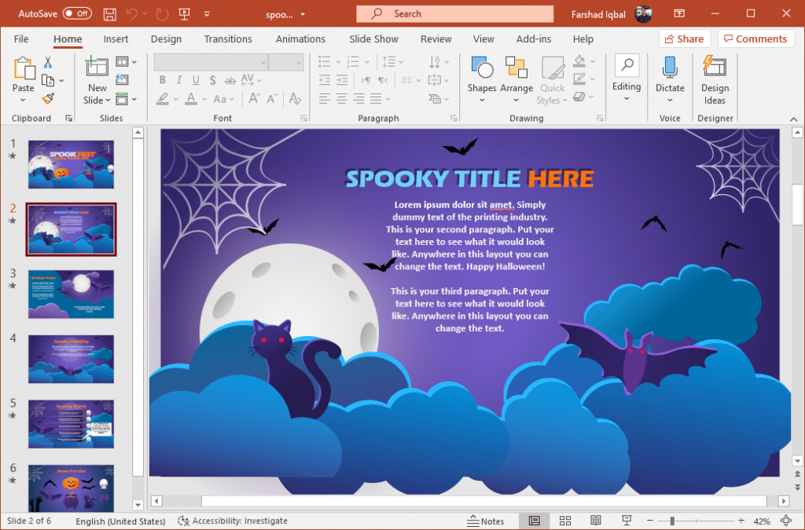Switch to Slide Sorter view

click(565, 521)
